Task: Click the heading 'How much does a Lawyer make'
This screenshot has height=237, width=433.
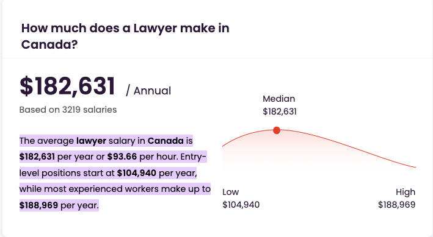Action: pos(125,36)
